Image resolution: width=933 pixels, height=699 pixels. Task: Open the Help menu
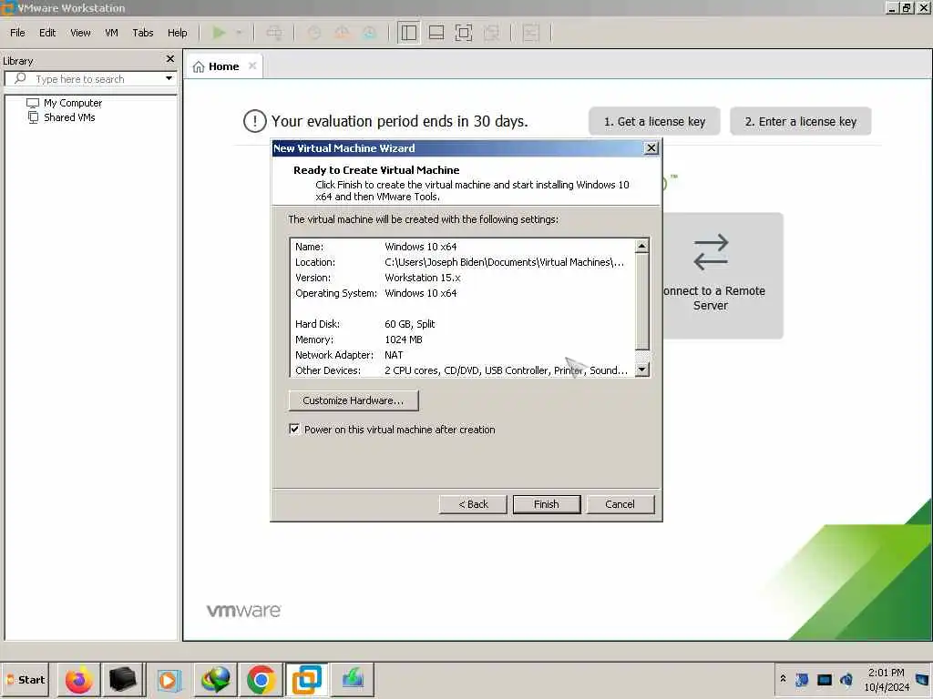coord(178,33)
